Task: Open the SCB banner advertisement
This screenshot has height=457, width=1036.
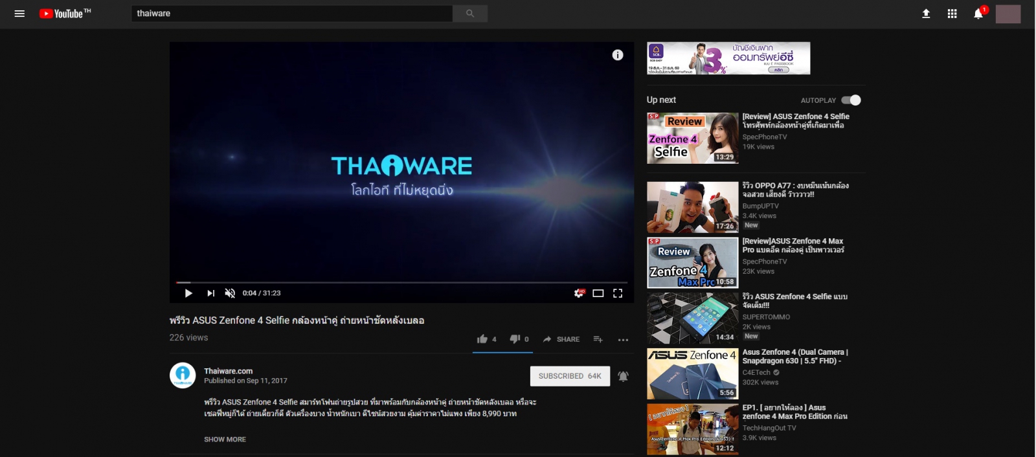Action: click(728, 58)
